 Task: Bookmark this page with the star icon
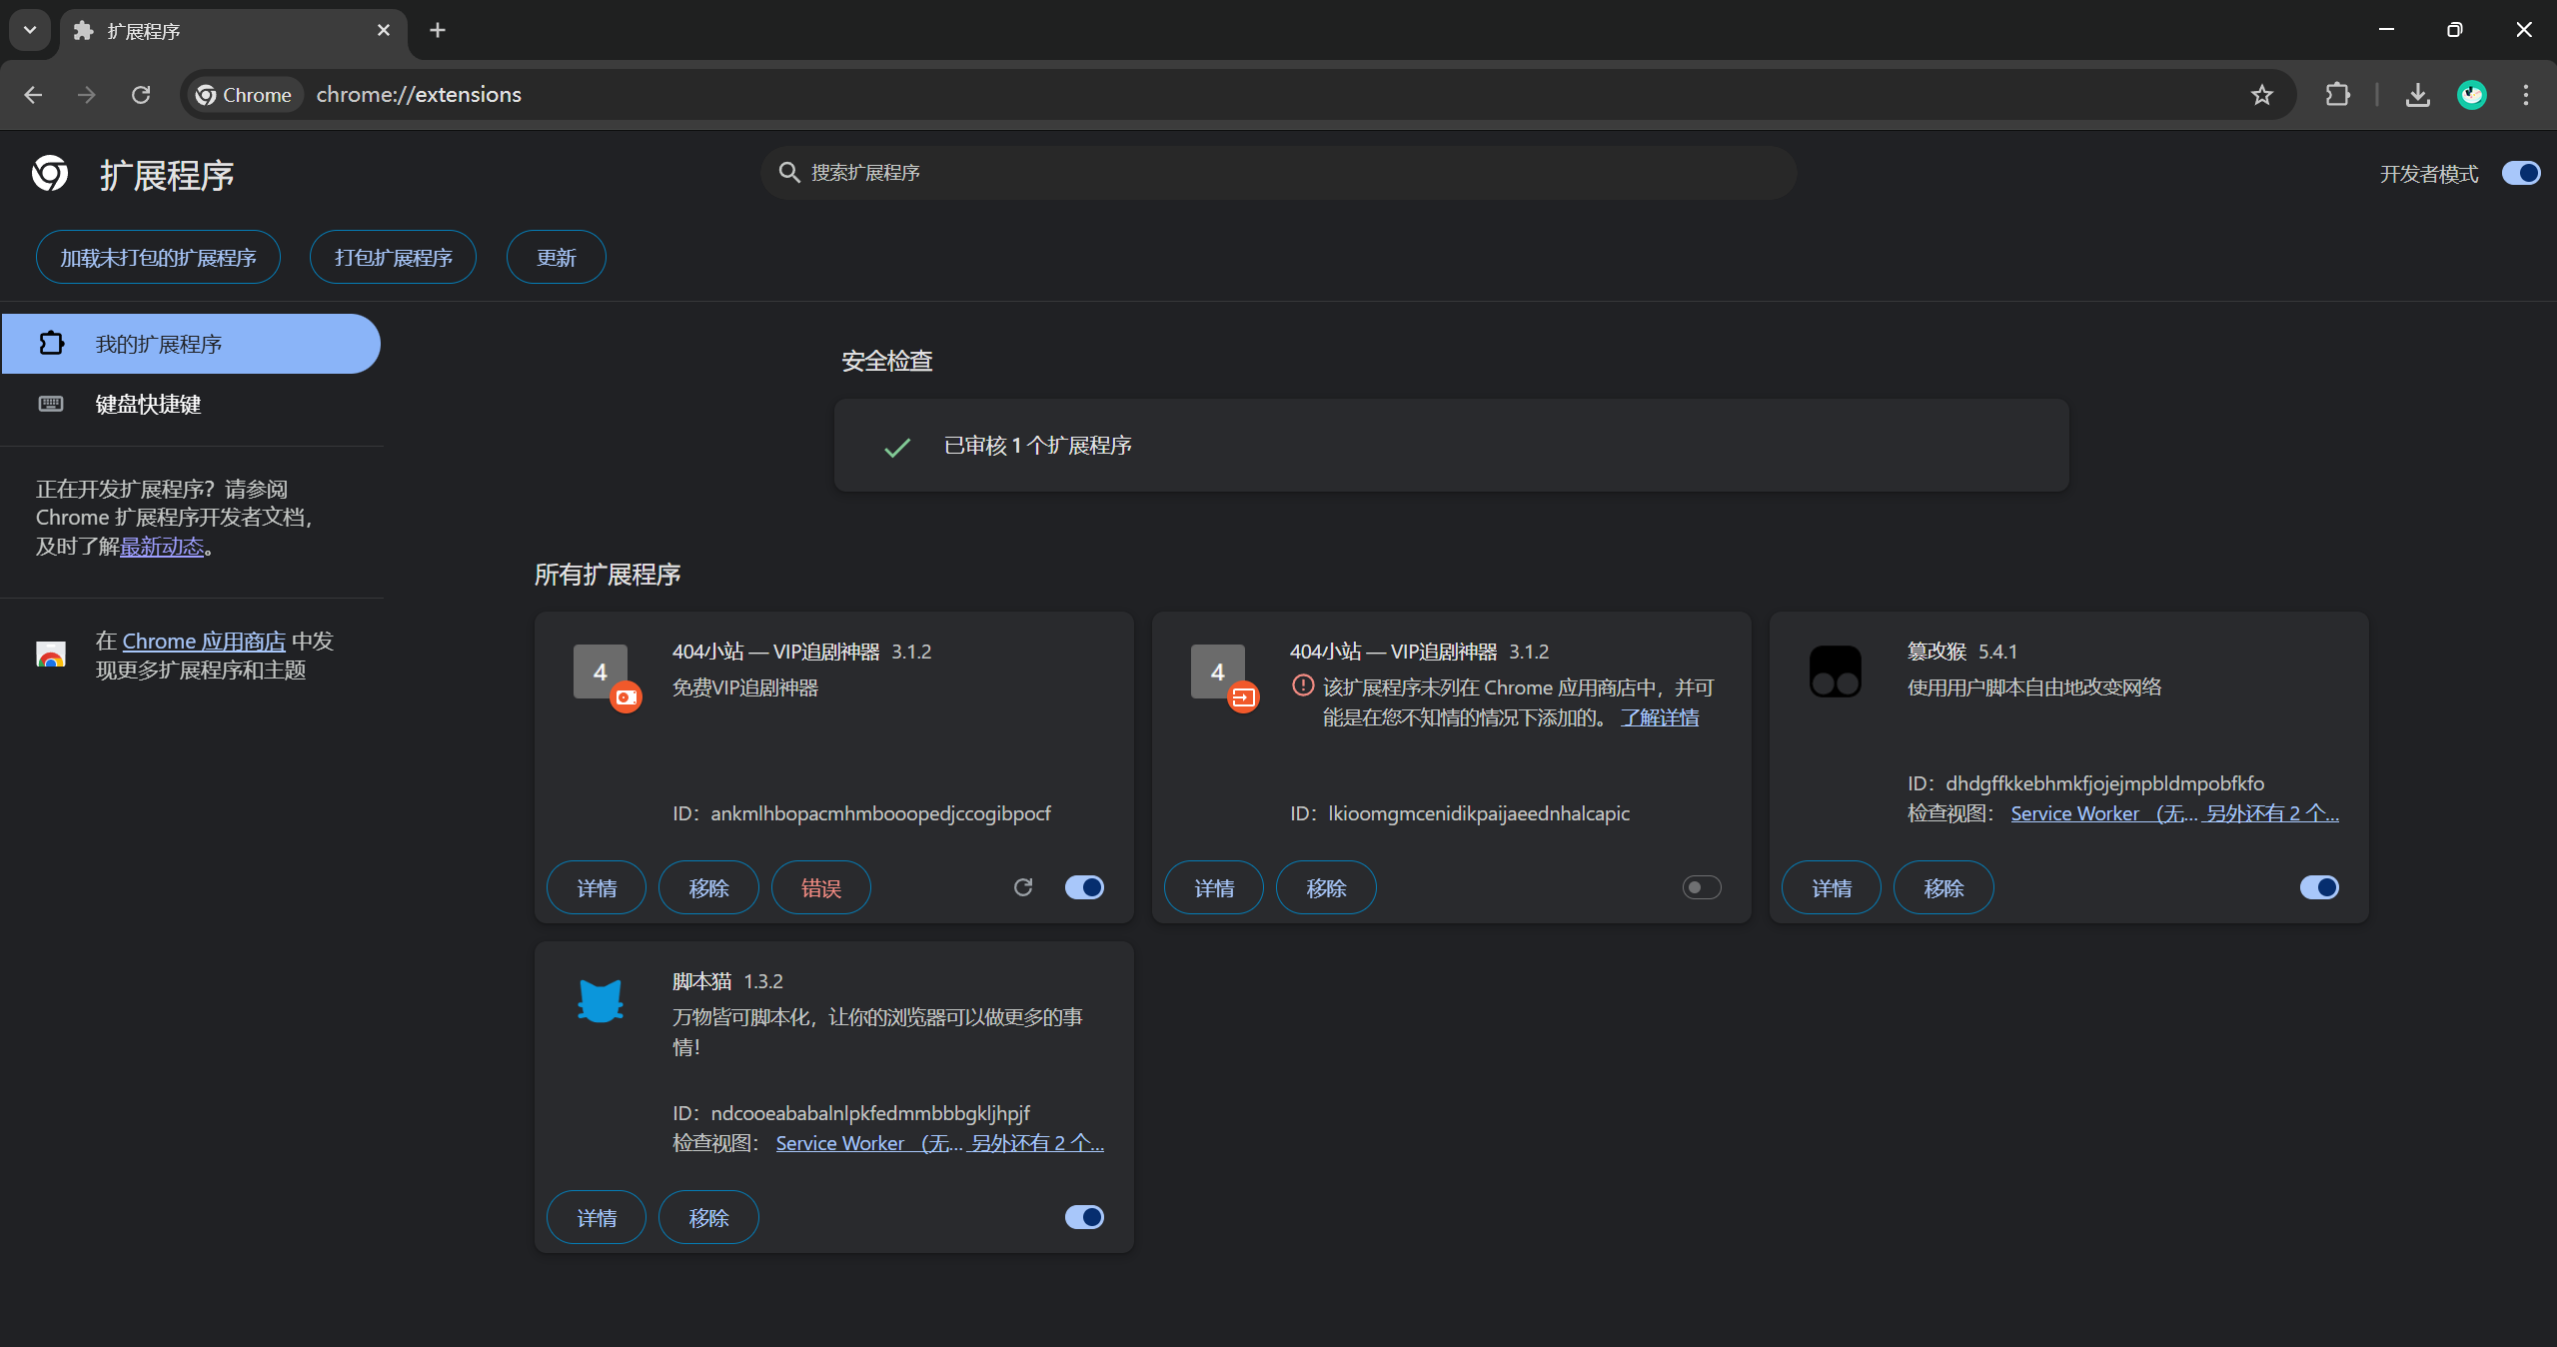click(2261, 95)
